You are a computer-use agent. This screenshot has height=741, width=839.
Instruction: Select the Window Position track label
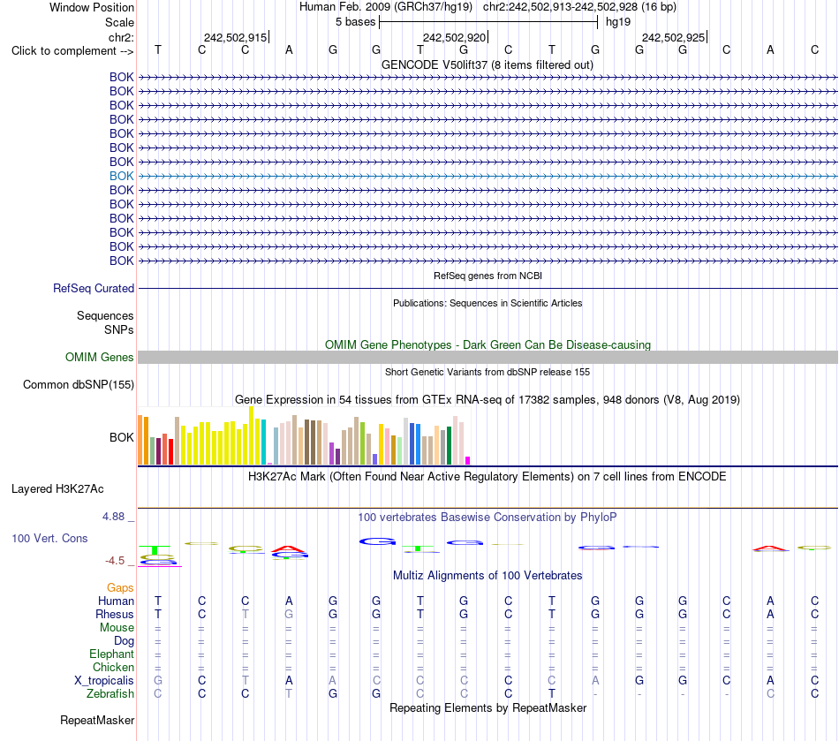click(x=92, y=7)
